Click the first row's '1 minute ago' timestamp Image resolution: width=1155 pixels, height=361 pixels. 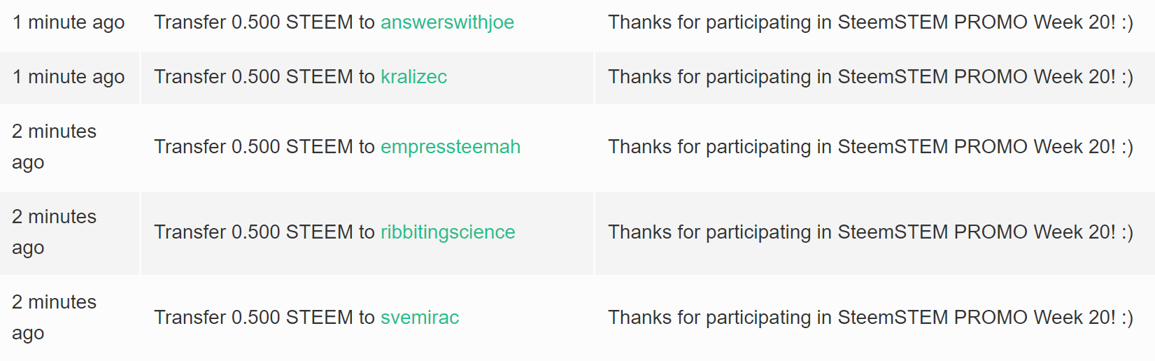(x=69, y=22)
